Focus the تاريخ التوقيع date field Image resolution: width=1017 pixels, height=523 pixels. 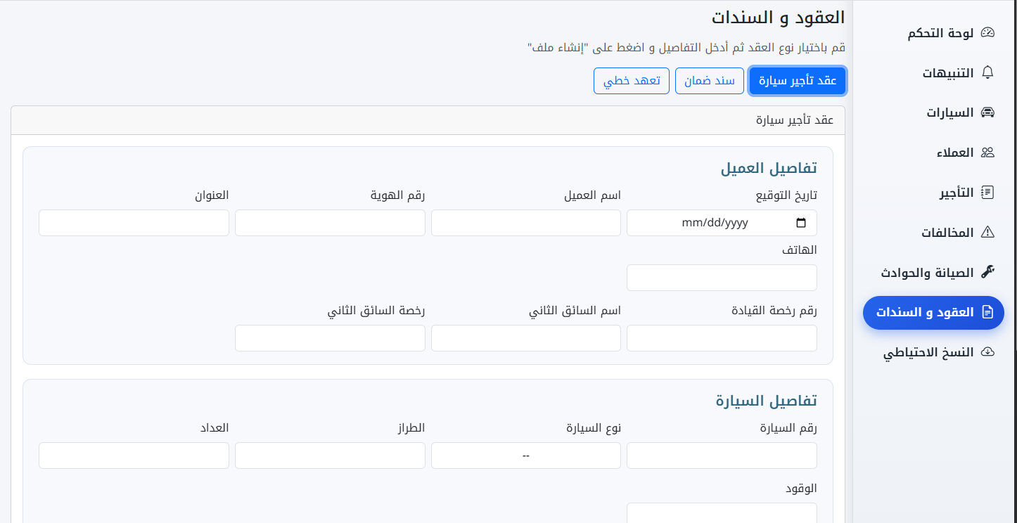[722, 223]
